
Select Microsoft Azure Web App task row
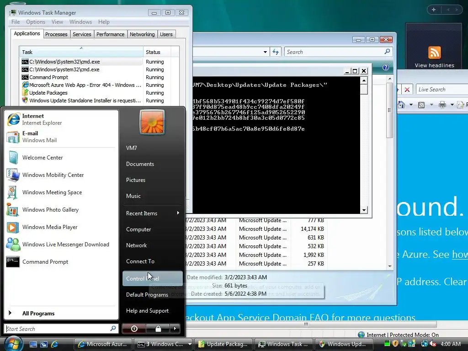pos(99,85)
